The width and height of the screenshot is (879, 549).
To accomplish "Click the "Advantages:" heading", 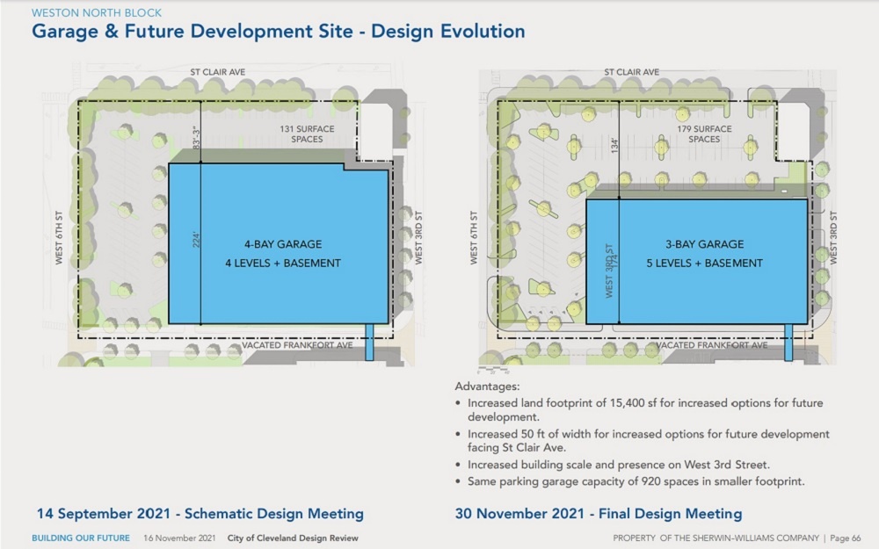I will click(487, 386).
